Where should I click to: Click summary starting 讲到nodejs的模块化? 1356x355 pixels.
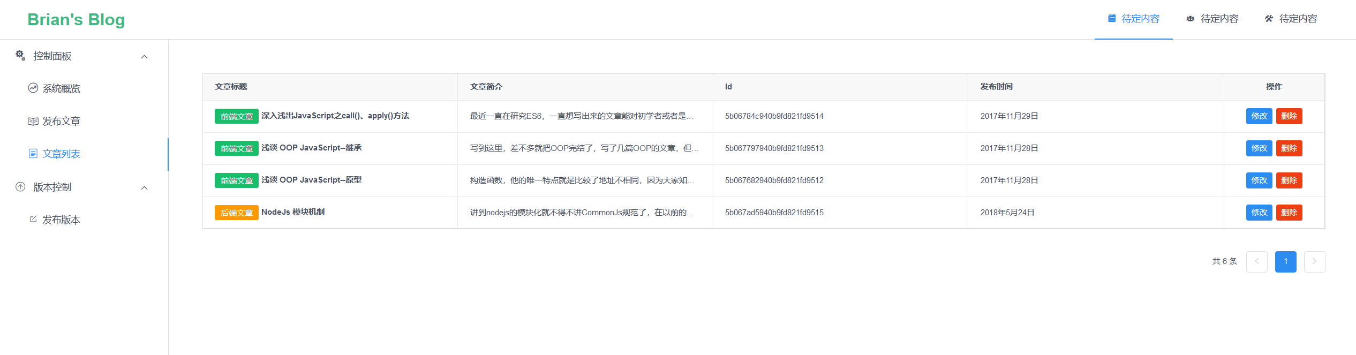click(582, 213)
